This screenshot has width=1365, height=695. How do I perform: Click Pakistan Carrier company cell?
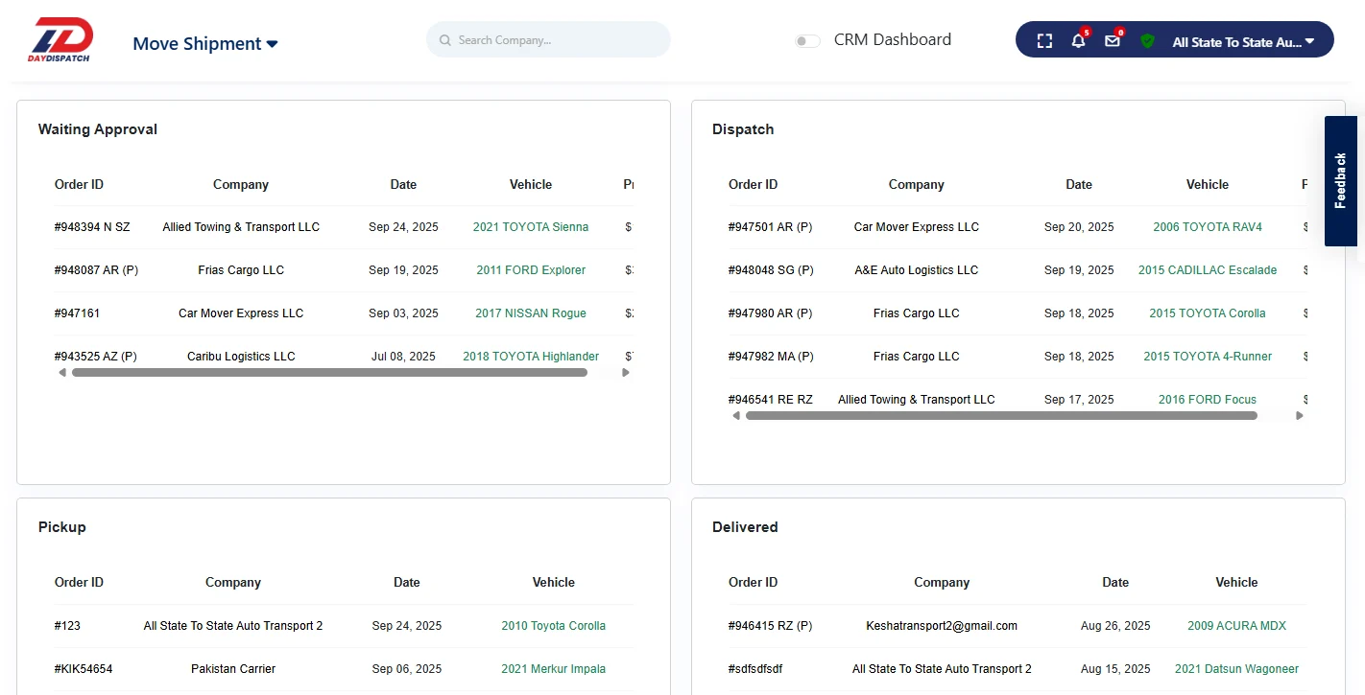233,669
